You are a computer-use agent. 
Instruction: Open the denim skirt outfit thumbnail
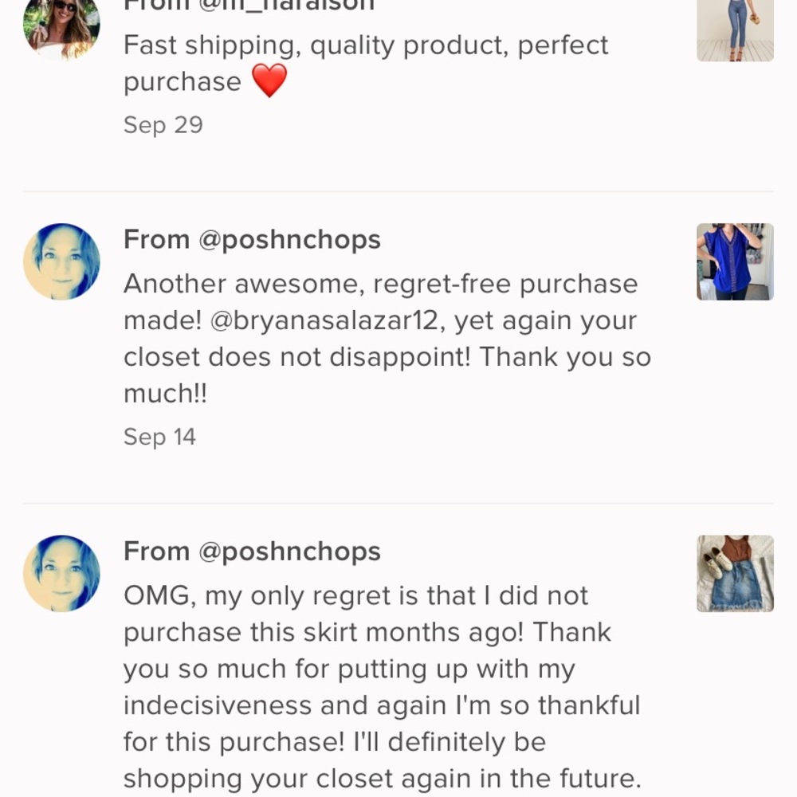click(735, 573)
